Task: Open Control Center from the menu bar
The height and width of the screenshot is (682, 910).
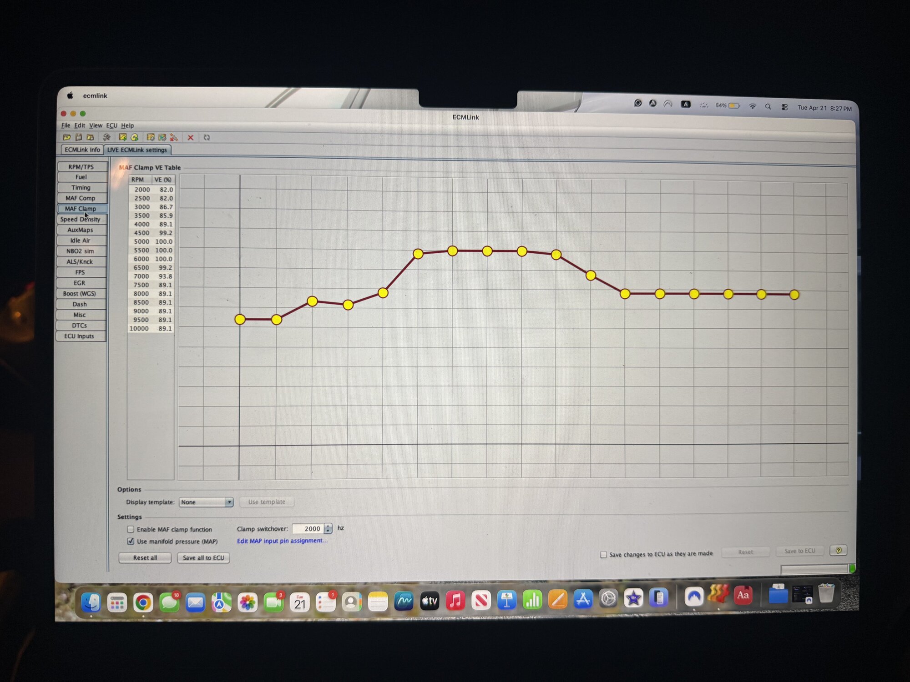Action: click(784, 107)
